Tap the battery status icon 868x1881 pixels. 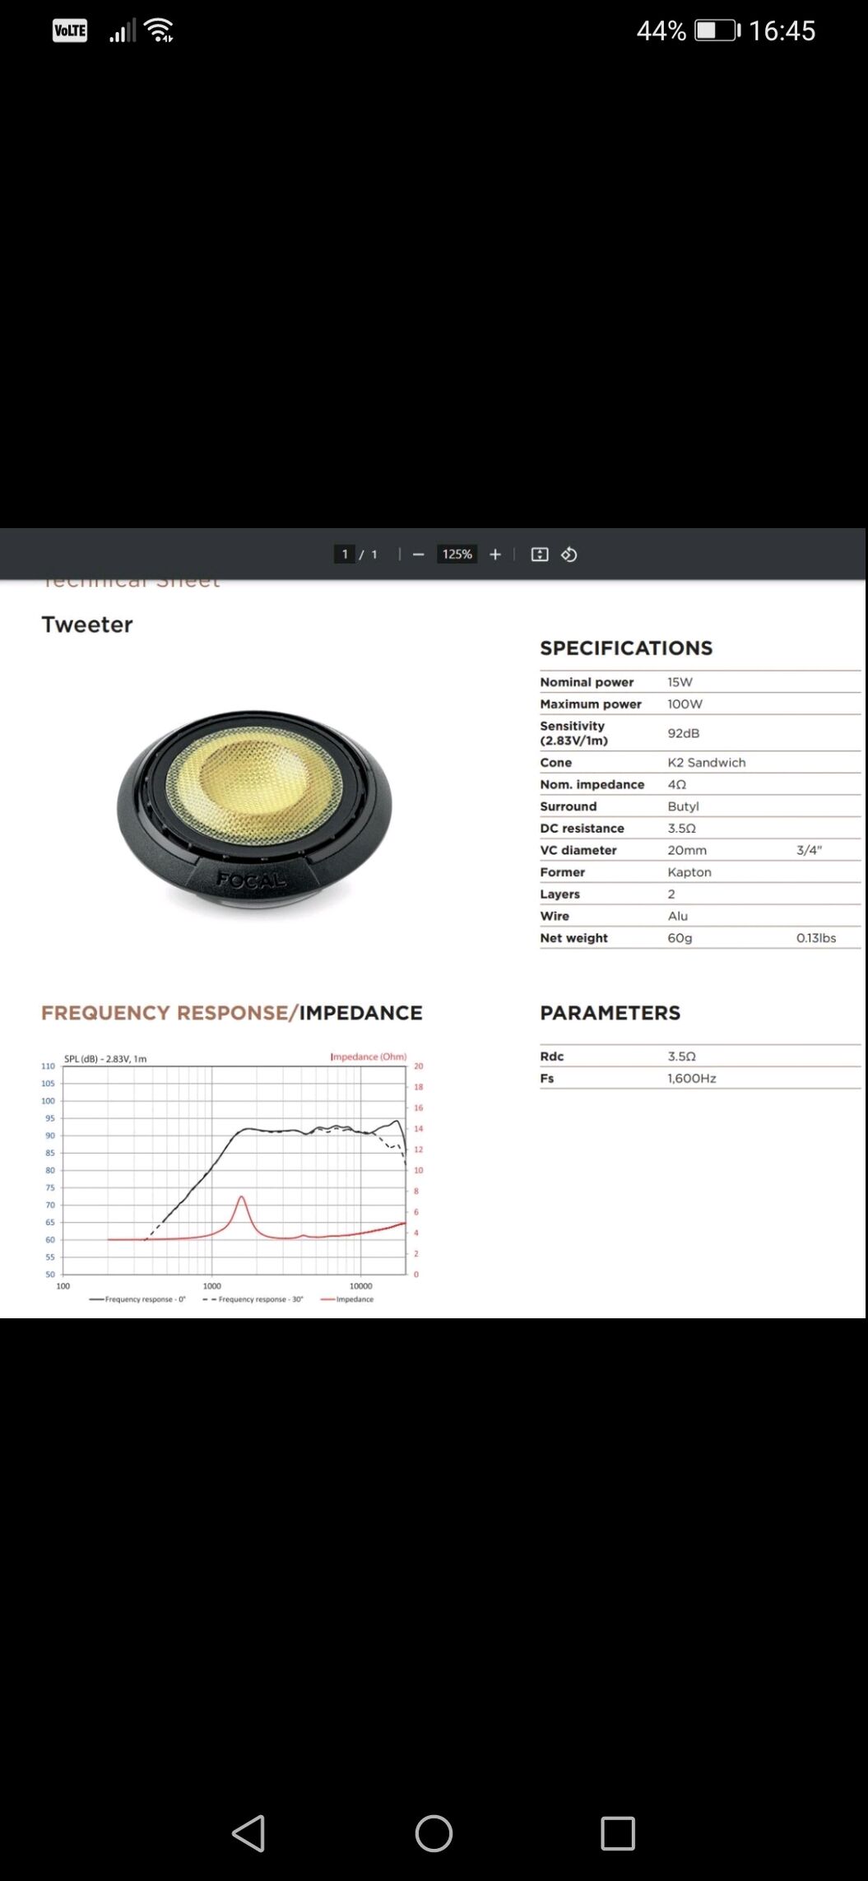click(x=717, y=30)
